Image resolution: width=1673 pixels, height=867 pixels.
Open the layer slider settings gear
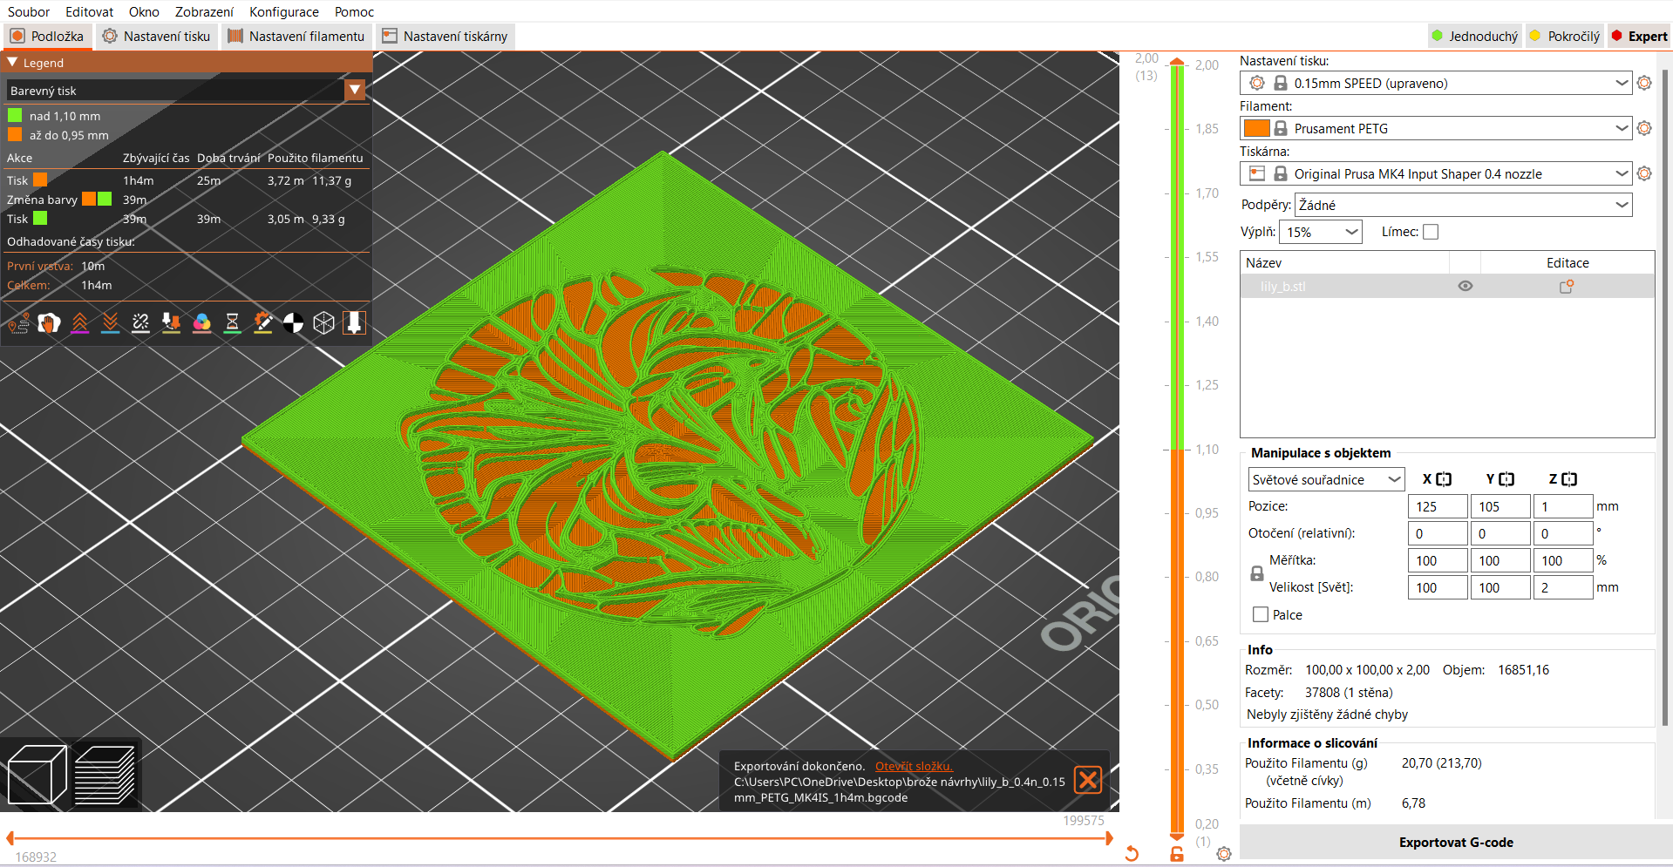1224,854
